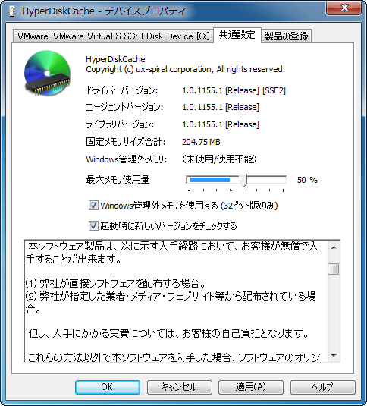
Task: Open the VMware Virtual S SCSI Disk Device tab
Action: tap(113, 36)
